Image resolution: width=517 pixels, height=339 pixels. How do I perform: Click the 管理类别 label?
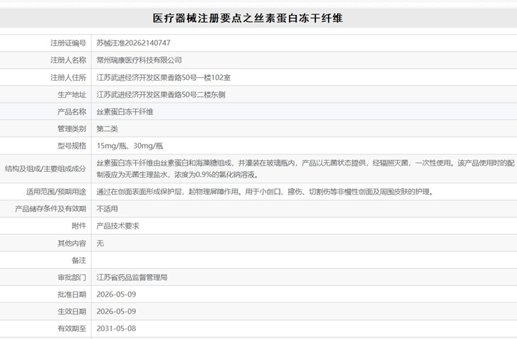(x=72, y=129)
